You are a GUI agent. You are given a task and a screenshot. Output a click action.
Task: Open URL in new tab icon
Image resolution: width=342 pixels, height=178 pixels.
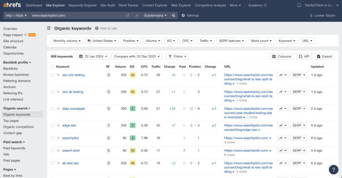click(x=128, y=15)
